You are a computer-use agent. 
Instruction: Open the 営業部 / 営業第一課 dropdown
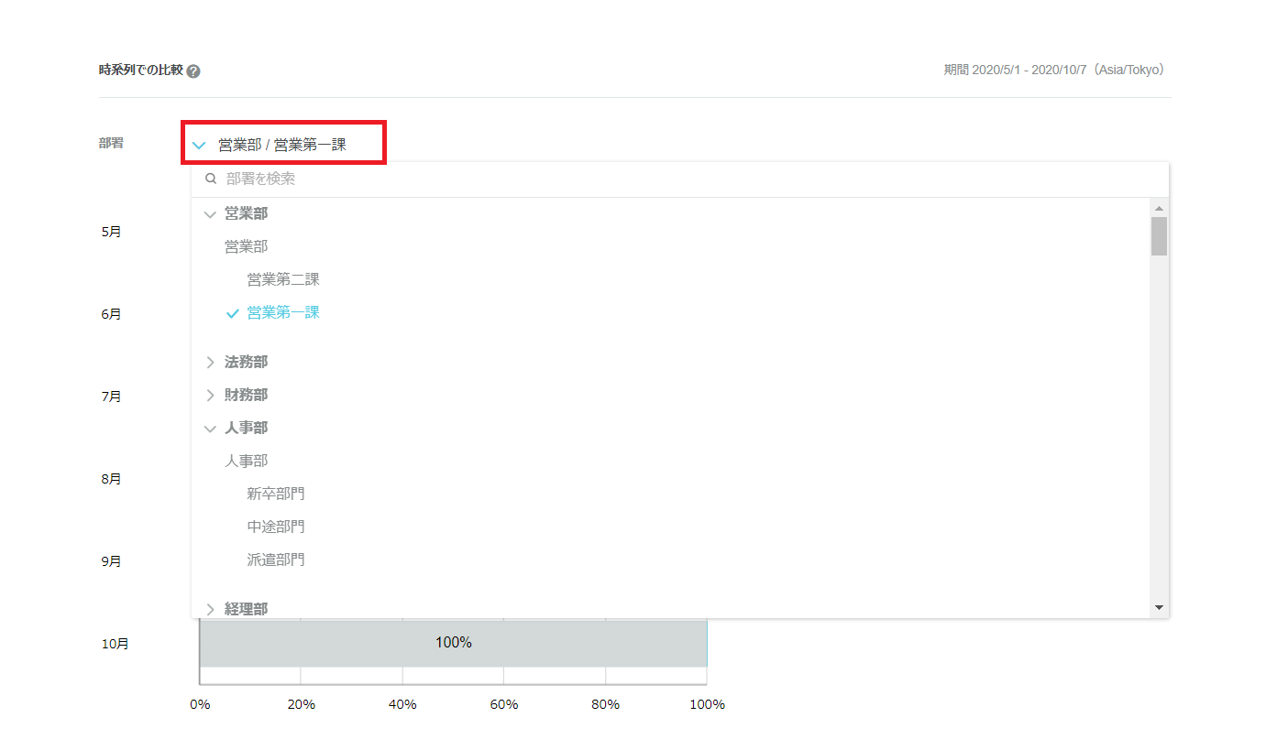(282, 145)
